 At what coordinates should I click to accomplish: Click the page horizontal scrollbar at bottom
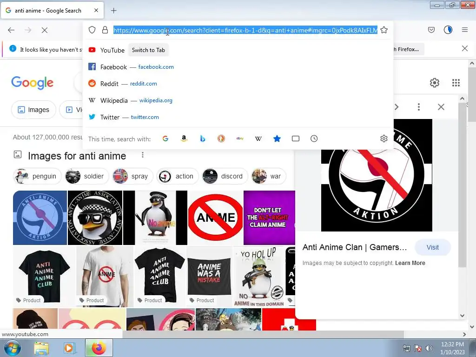point(263,334)
